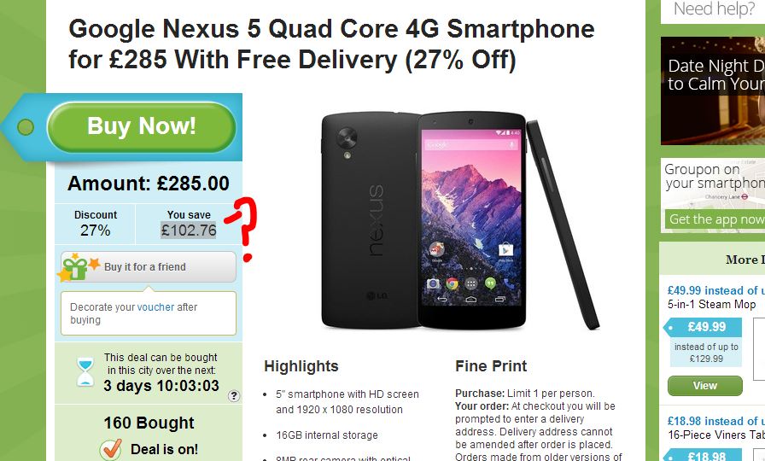Click the Get the app now button

coord(715,219)
